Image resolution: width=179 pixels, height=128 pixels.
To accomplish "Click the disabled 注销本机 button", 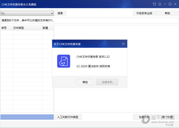I will (107, 82).
